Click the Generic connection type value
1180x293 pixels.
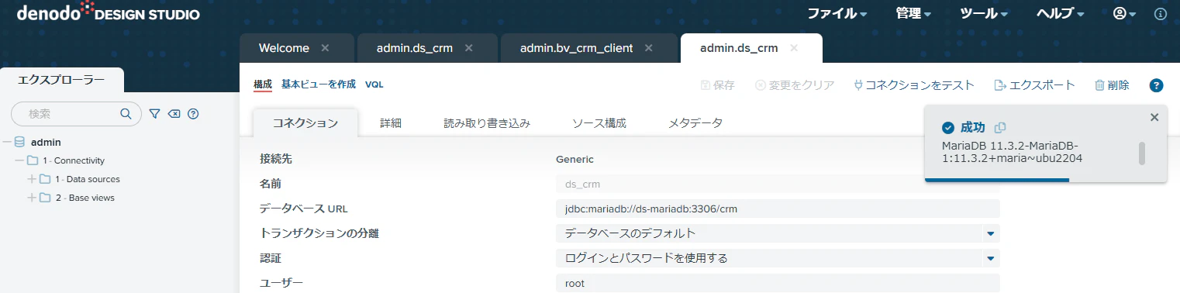[574, 159]
